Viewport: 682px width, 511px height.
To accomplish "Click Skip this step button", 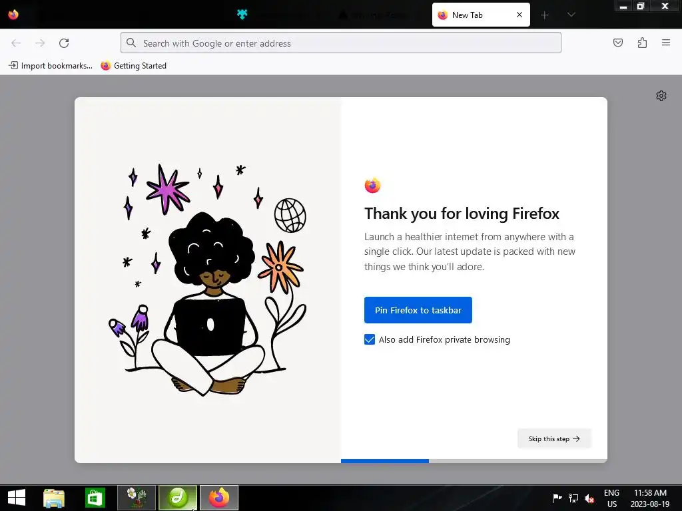I will (x=554, y=438).
